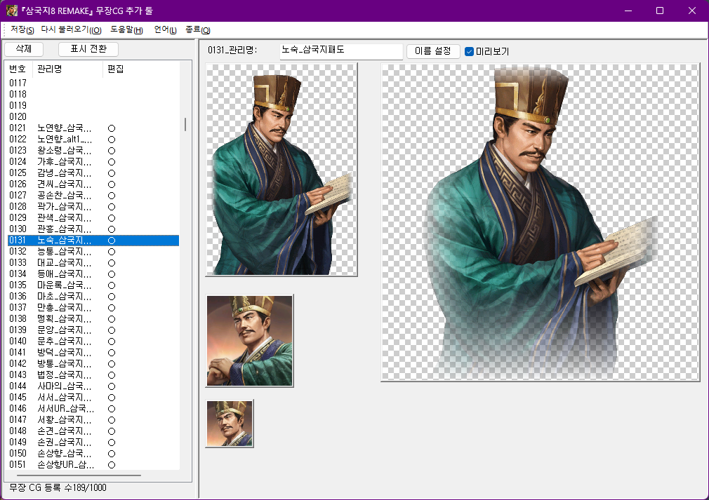The width and height of the screenshot is (709, 500).
Task: Select row 0129 관색
Action: (93, 217)
